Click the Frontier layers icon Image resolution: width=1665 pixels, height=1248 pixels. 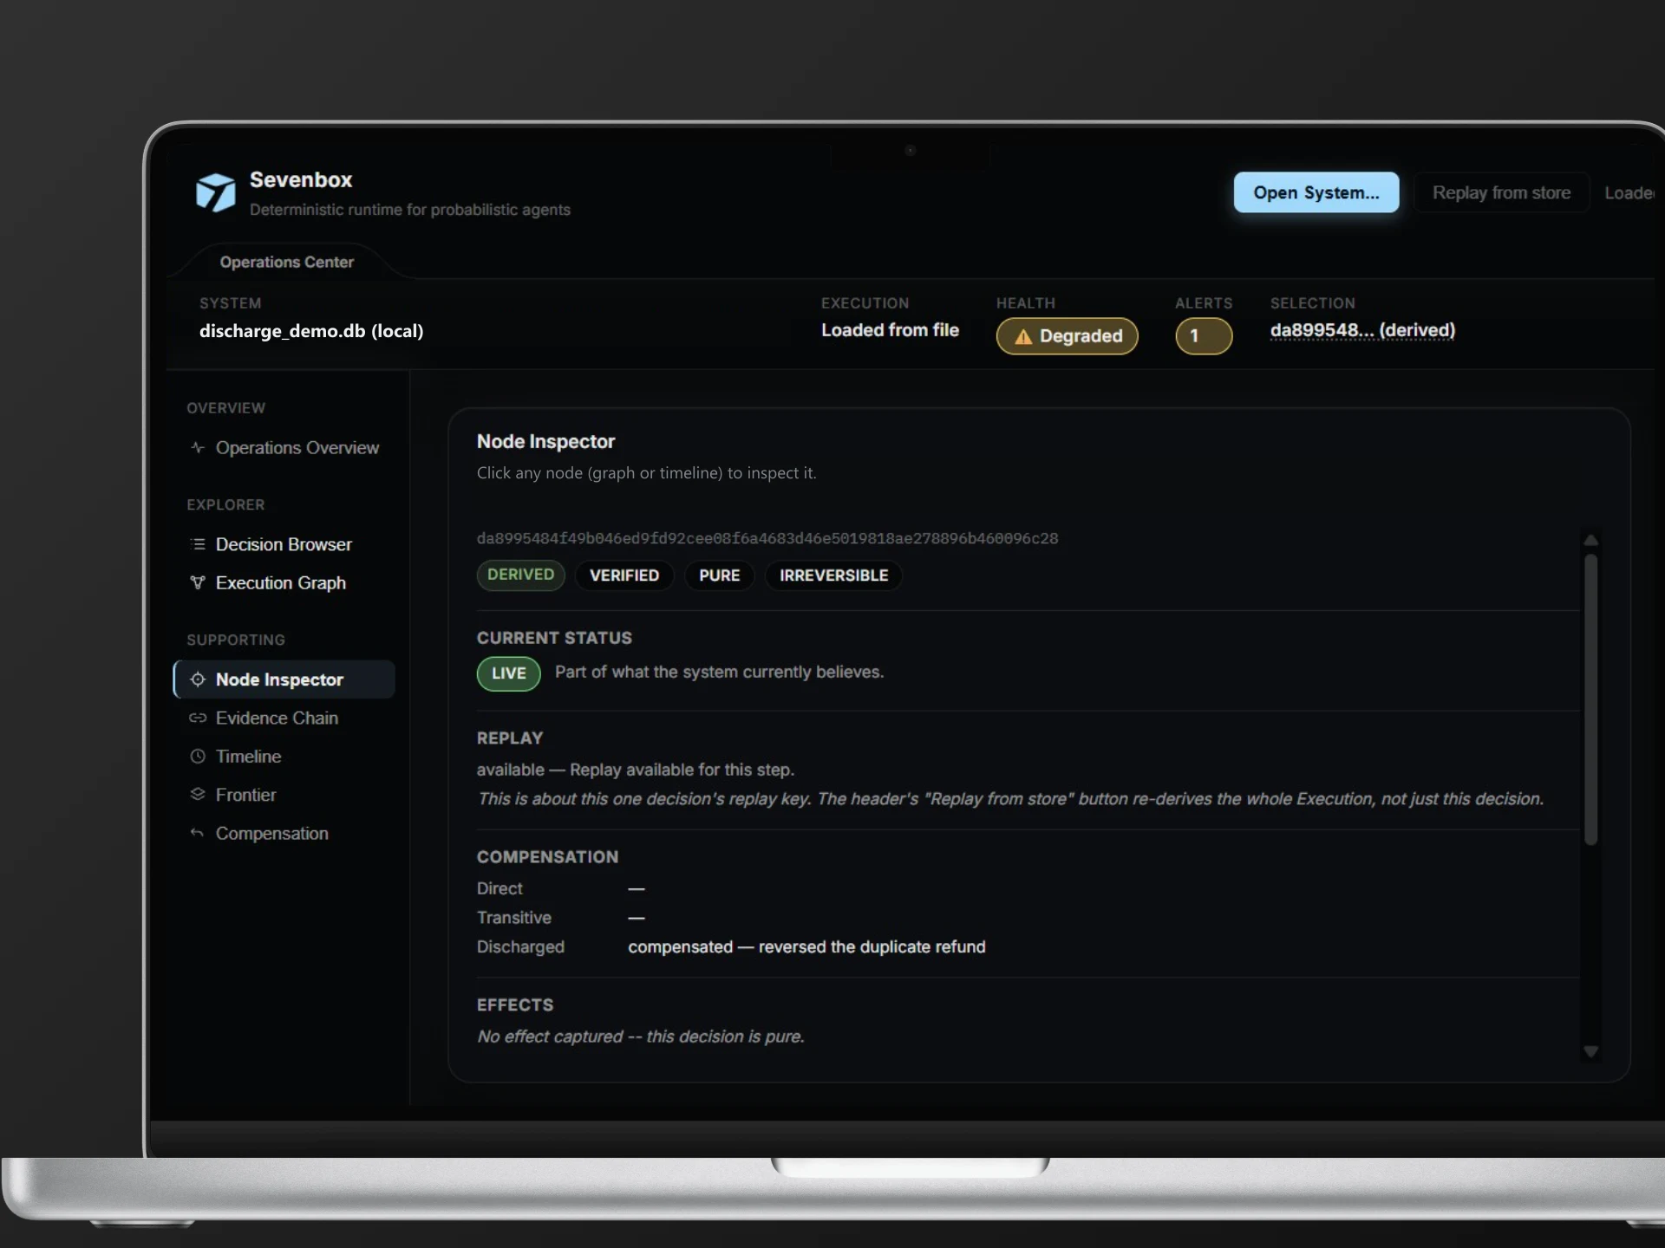point(198,794)
